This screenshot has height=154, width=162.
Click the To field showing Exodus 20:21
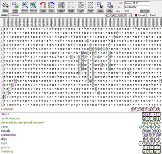(137, 7)
